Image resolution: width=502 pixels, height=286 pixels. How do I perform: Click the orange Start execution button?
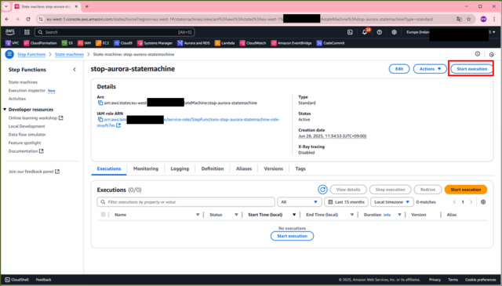[x=466, y=190]
